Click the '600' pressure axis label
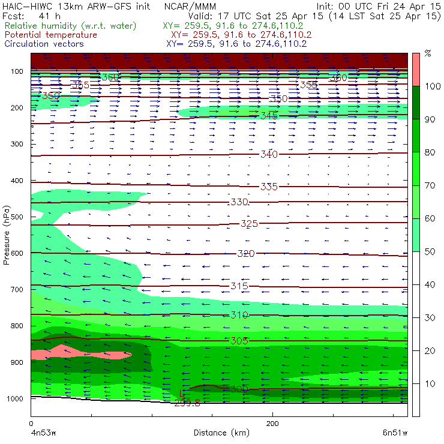The image size is (444, 444). click(x=17, y=253)
